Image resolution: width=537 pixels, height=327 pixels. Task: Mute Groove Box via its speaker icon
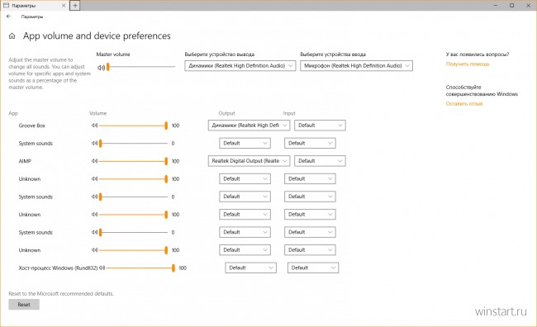(x=94, y=126)
